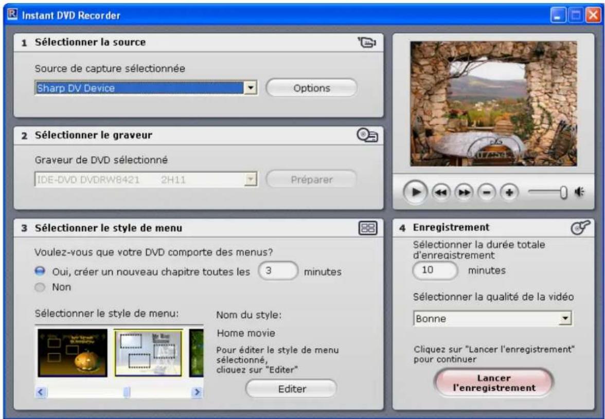Click the video preview image
This screenshot has height=419, width=605.
click(x=493, y=104)
